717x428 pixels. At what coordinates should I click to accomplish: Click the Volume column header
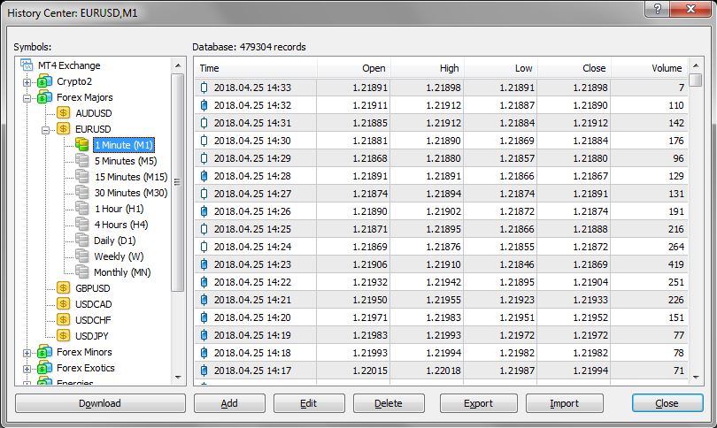[650, 68]
